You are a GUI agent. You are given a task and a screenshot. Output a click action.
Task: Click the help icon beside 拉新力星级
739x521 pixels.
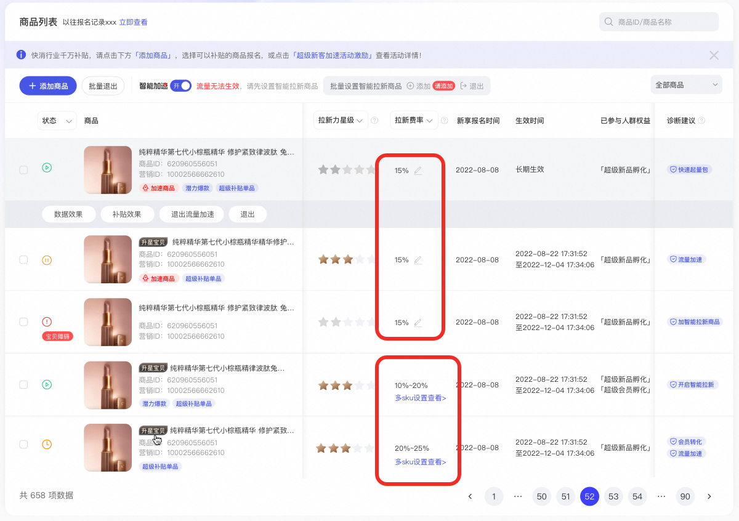[374, 121]
